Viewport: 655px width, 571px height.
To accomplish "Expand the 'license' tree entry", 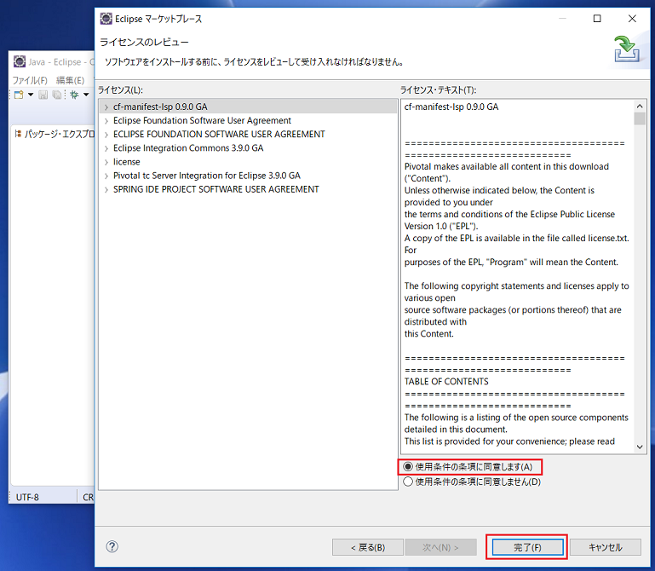I will (x=106, y=162).
